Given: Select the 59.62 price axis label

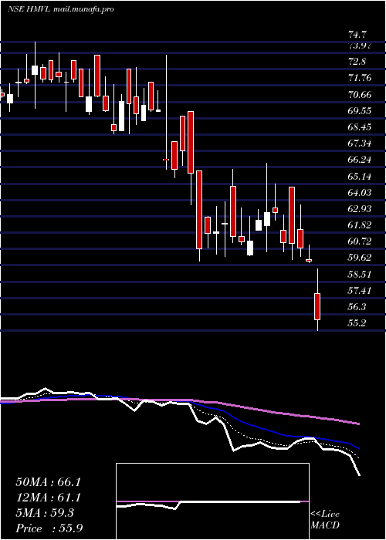Looking at the screenshot, I should pos(360,258).
